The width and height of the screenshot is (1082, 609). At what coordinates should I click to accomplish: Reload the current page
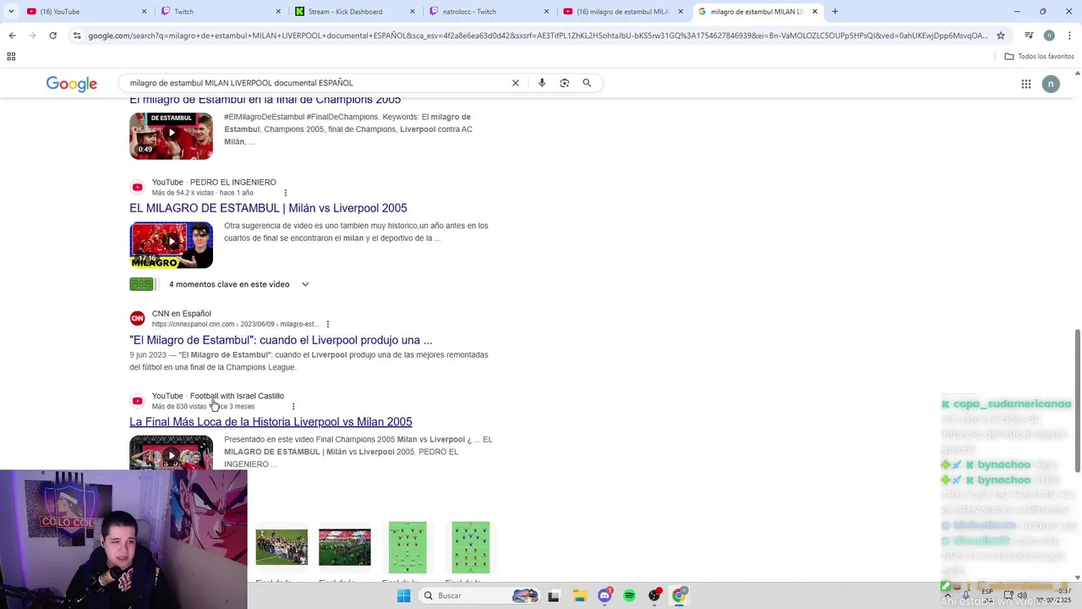pos(52,36)
